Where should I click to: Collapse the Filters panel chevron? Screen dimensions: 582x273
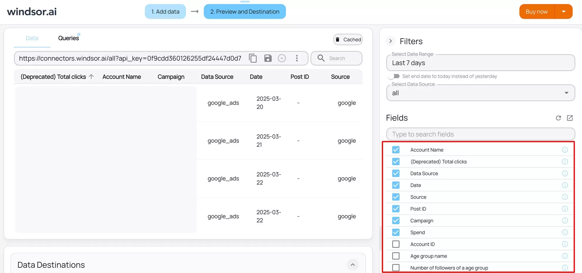pos(390,41)
